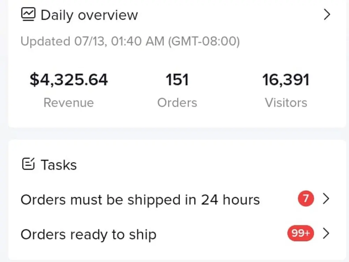Click the Daily overview chart icon

[x=28, y=15]
